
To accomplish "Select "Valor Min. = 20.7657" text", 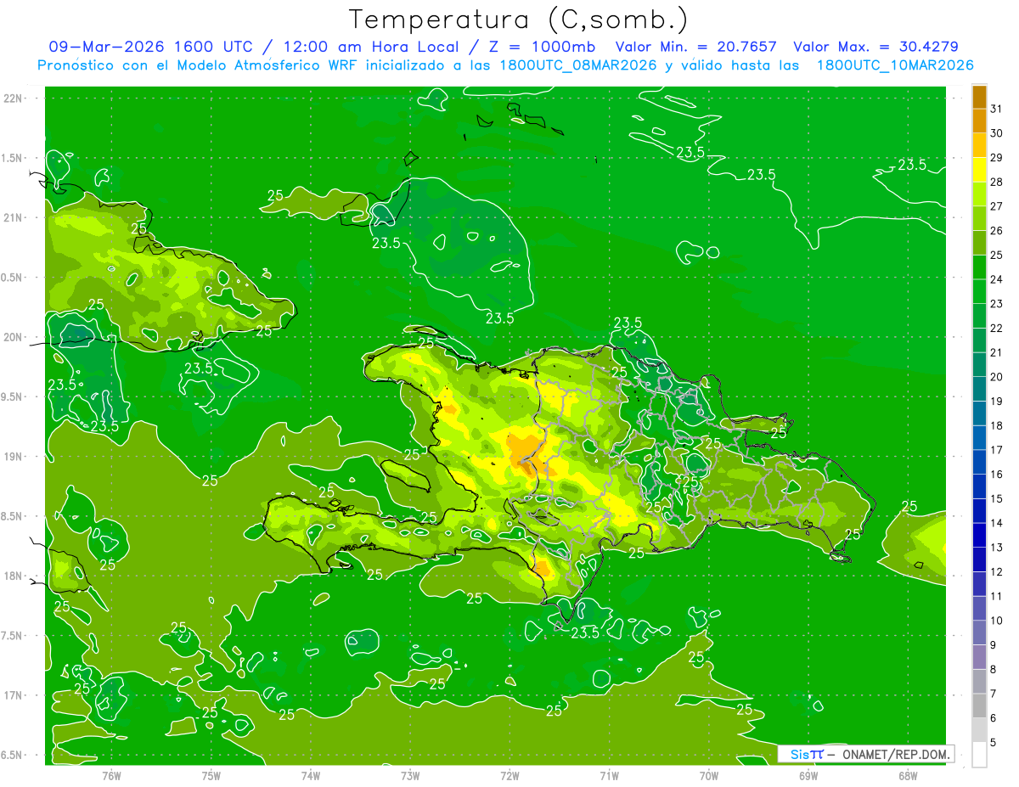I will pyautogui.click(x=696, y=47).
